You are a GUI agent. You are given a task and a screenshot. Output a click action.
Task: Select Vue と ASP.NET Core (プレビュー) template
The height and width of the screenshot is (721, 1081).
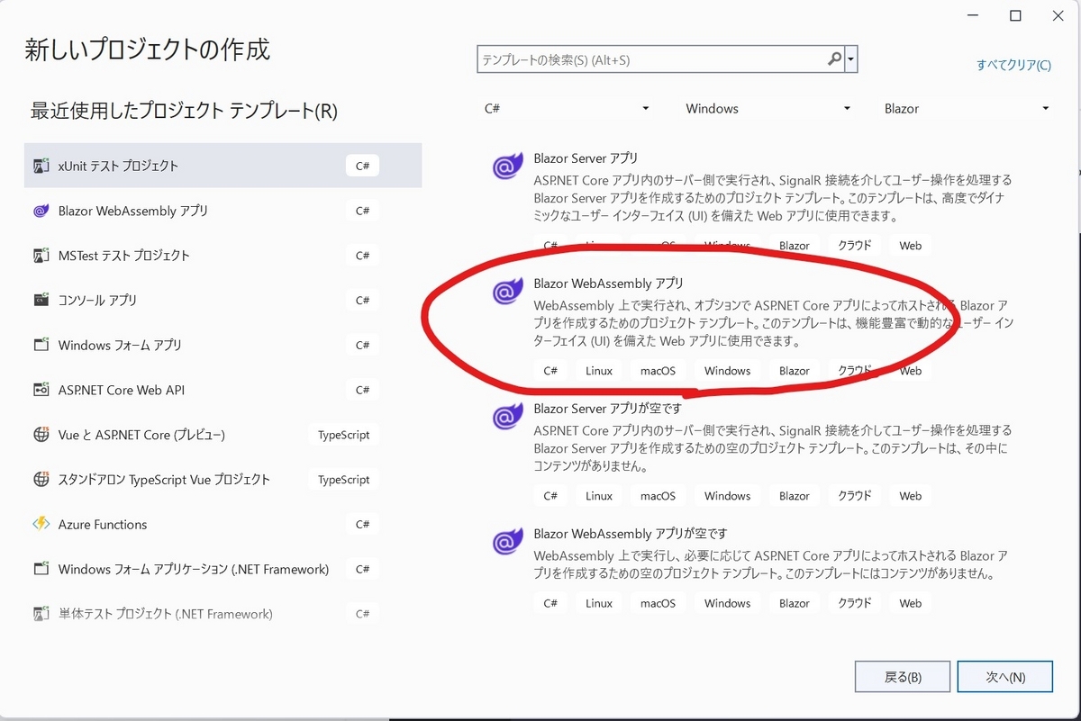click(223, 435)
